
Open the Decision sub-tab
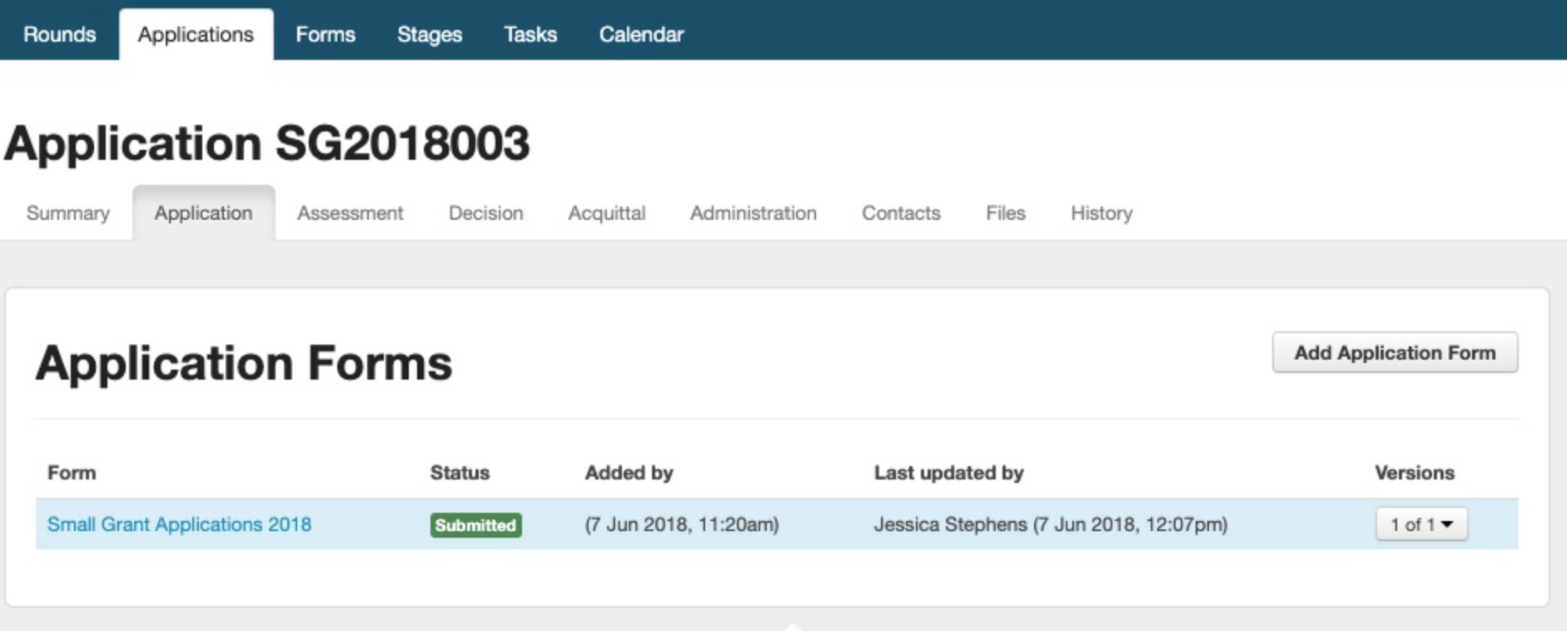click(x=486, y=213)
